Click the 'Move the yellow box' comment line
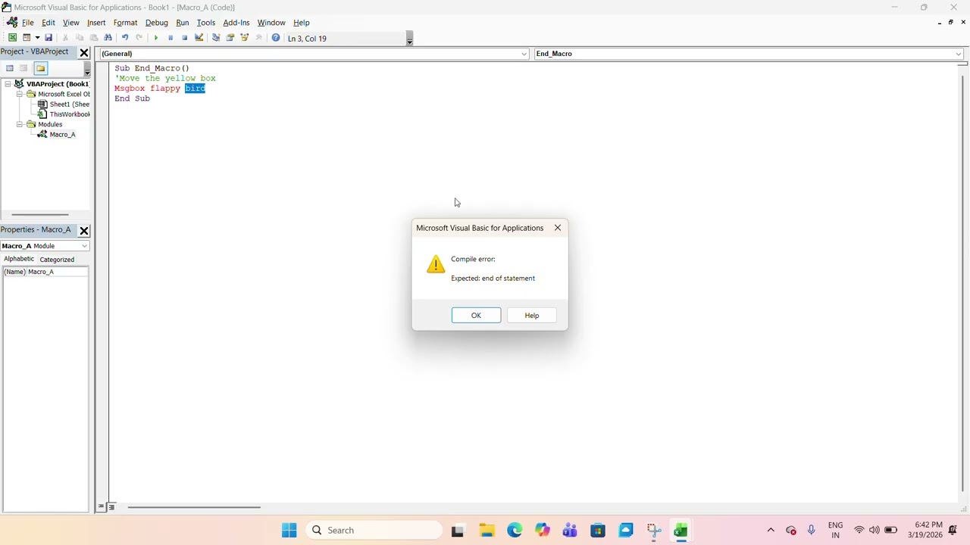The image size is (970, 545). (165, 79)
